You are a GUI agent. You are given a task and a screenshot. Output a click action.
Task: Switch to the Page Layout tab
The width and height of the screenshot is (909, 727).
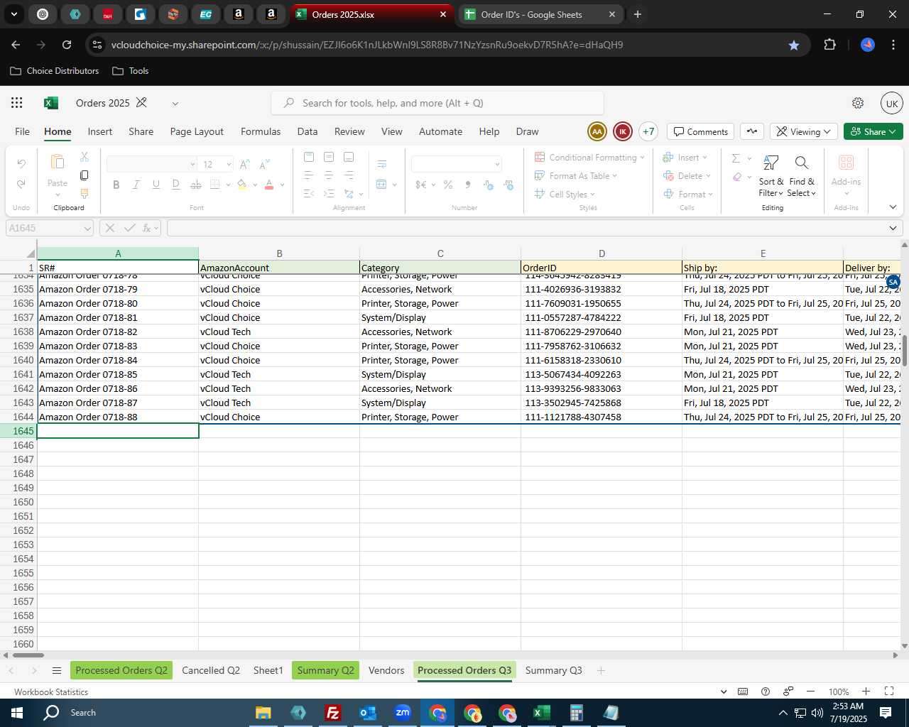[x=197, y=131]
